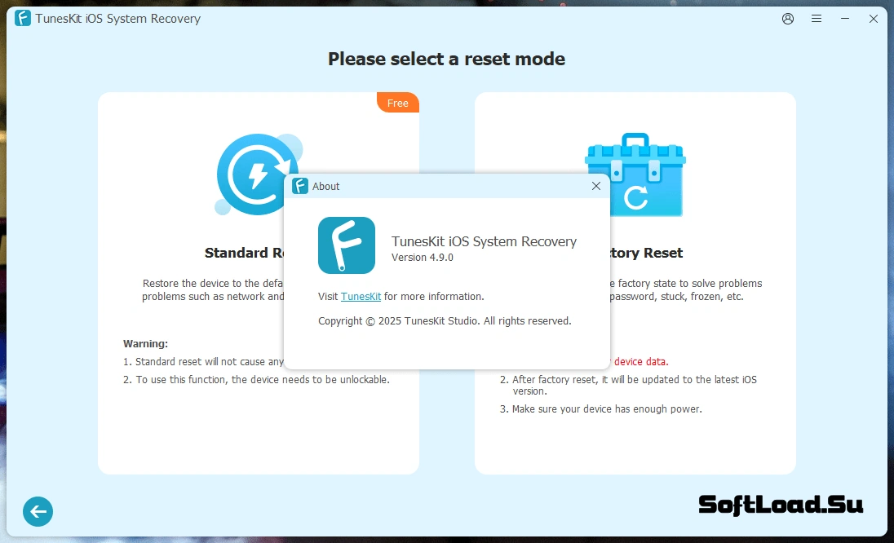Image resolution: width=894 pixels, height=543 pixels.
Task: Click the window title "TunesKit iOS System Recovery"
Action: tap(118, 18)
